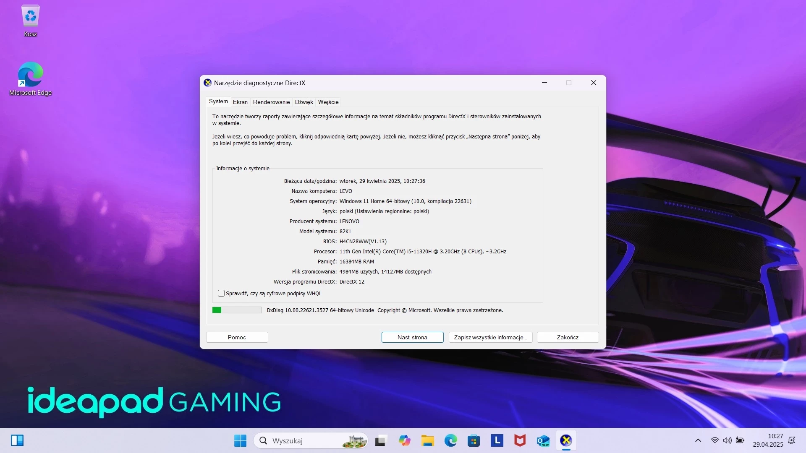Switch to the Renderowanie tab
The height and width of the screenshot is (453, 806).
271,102
